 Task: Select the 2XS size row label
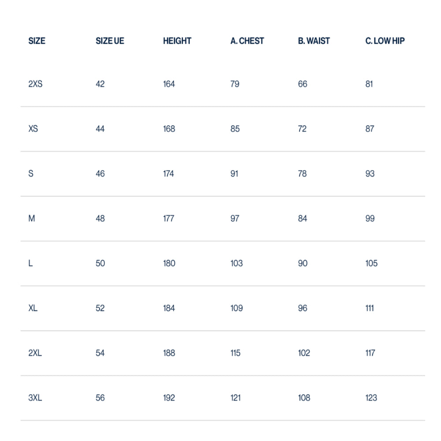(35, 84)
